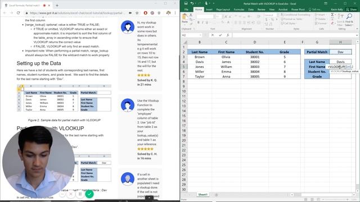The image size is (360, 202).
Task: Click the Excel formula bar input
Action: pos(293,35)
